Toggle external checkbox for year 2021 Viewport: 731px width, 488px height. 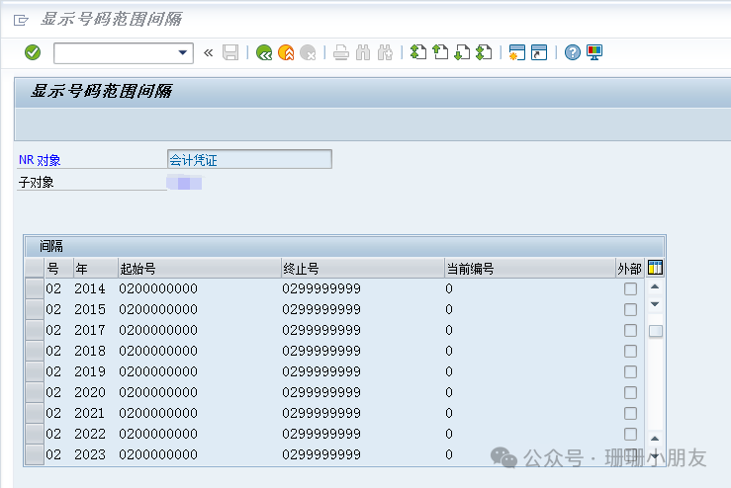[630, 414]
